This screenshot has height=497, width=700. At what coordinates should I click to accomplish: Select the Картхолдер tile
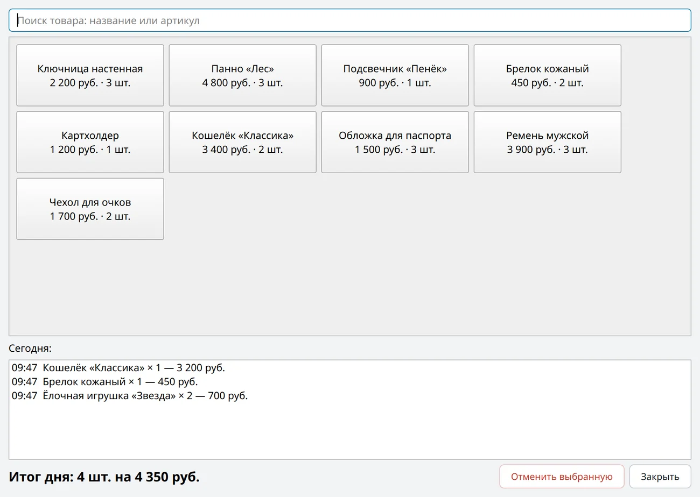90,142
